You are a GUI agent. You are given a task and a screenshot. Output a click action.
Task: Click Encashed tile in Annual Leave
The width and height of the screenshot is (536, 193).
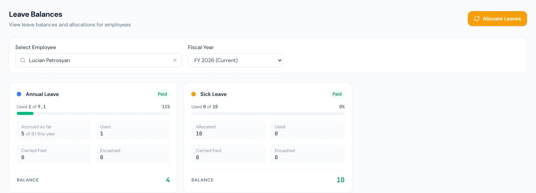click(x=133, y=154)
